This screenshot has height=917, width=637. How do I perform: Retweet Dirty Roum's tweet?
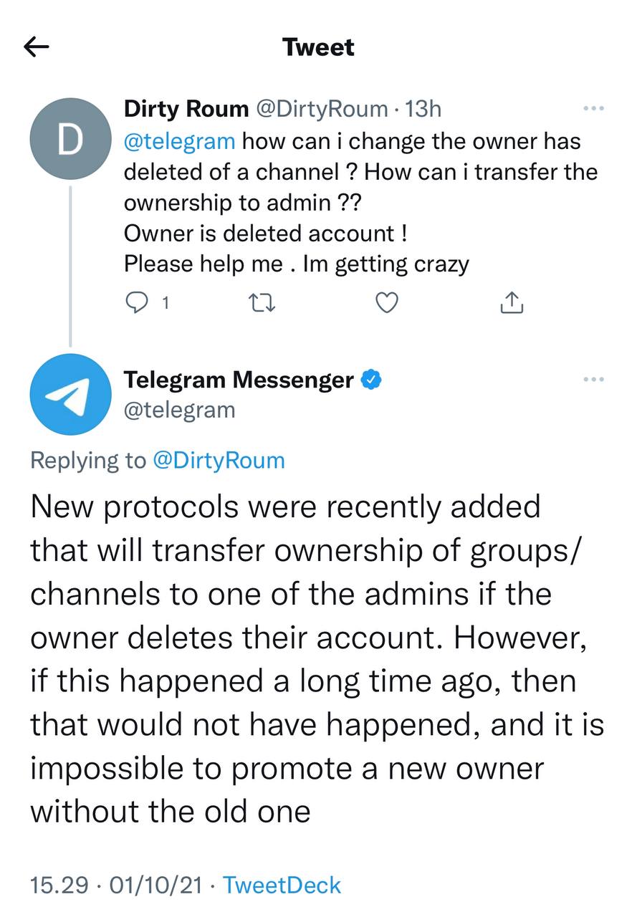coord(262,304)
